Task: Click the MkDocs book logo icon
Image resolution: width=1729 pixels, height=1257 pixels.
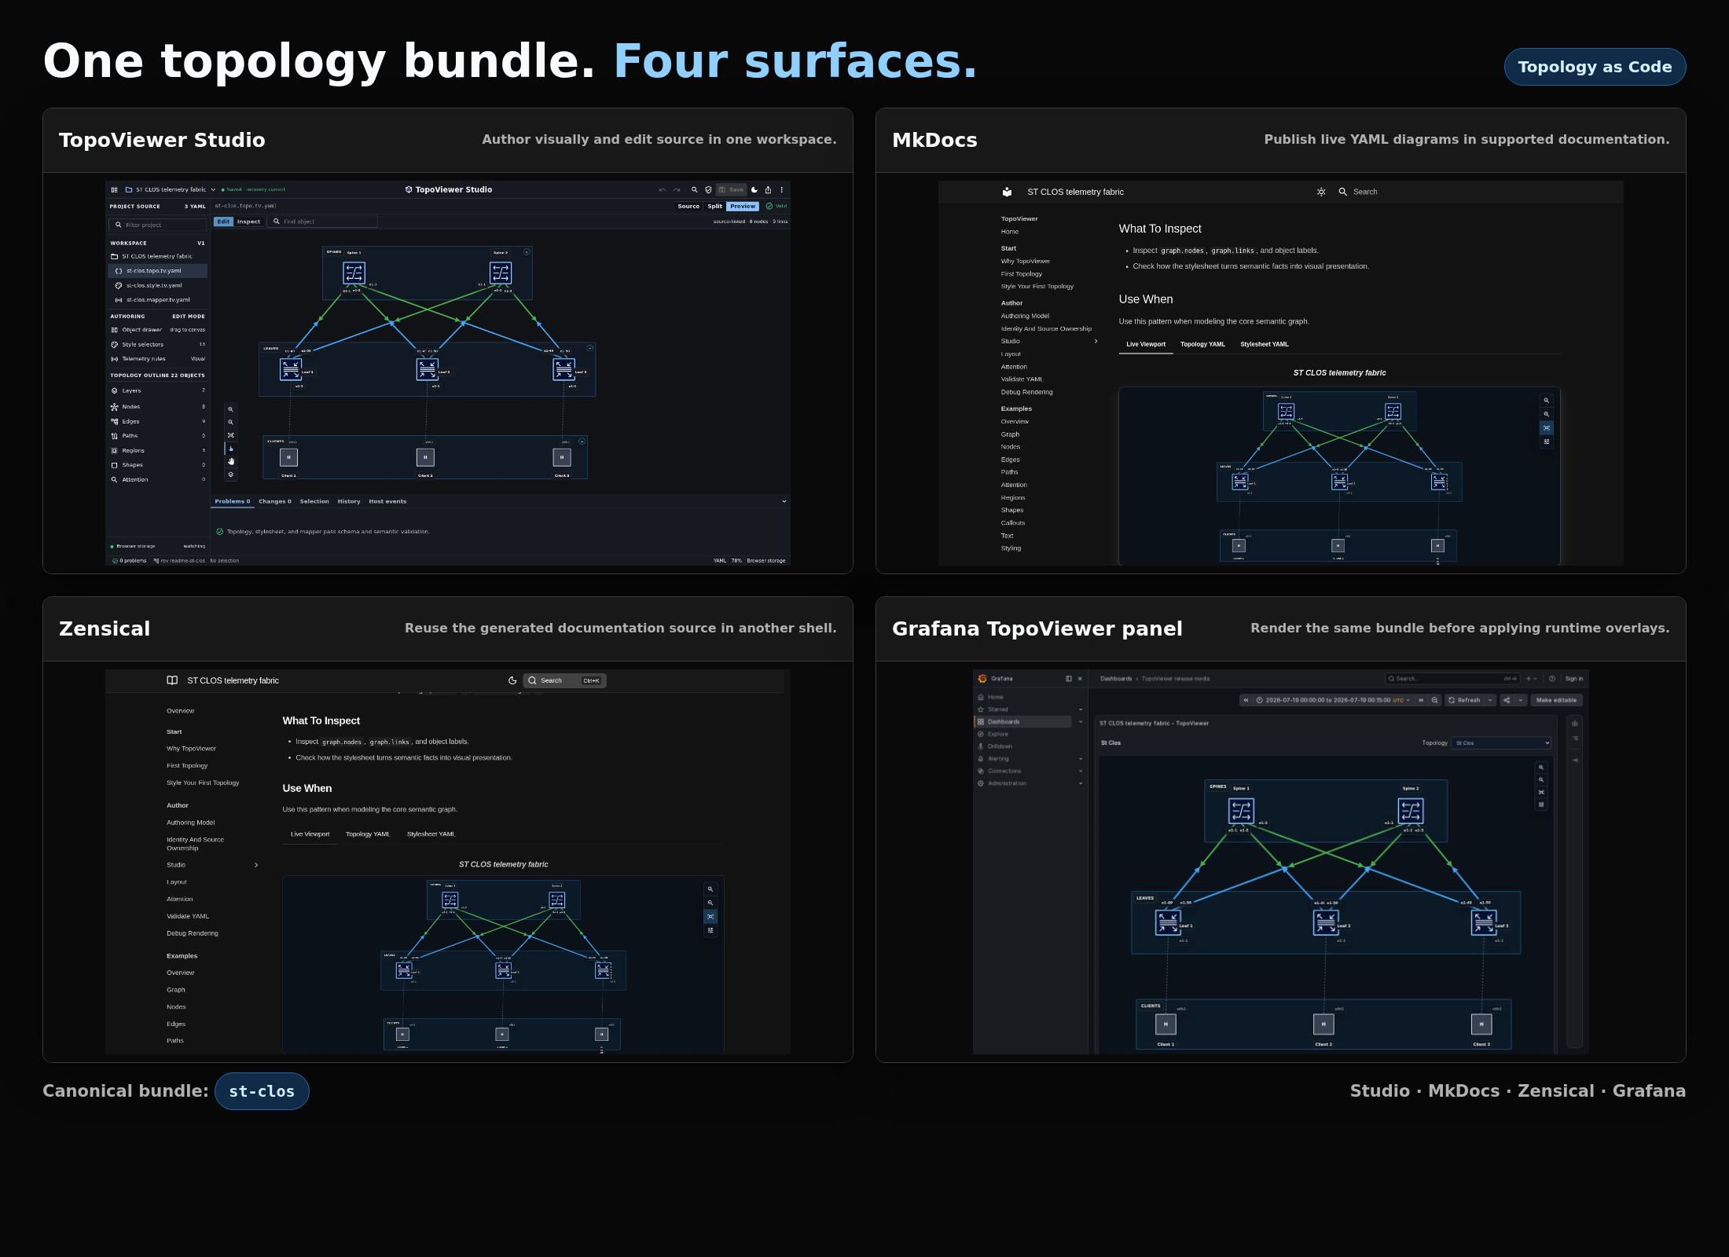Action: click(1007, 192)
